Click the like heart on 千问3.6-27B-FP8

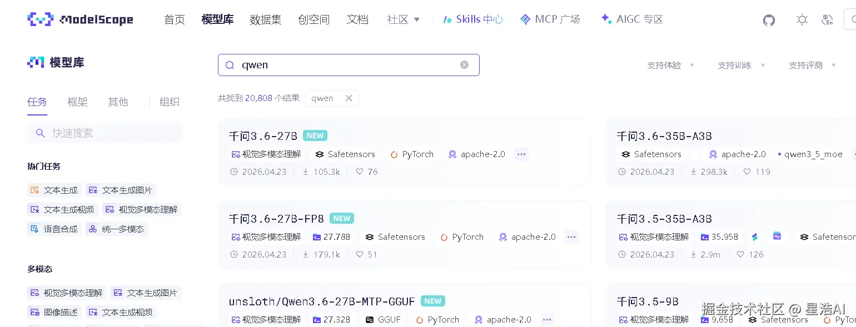360,255
